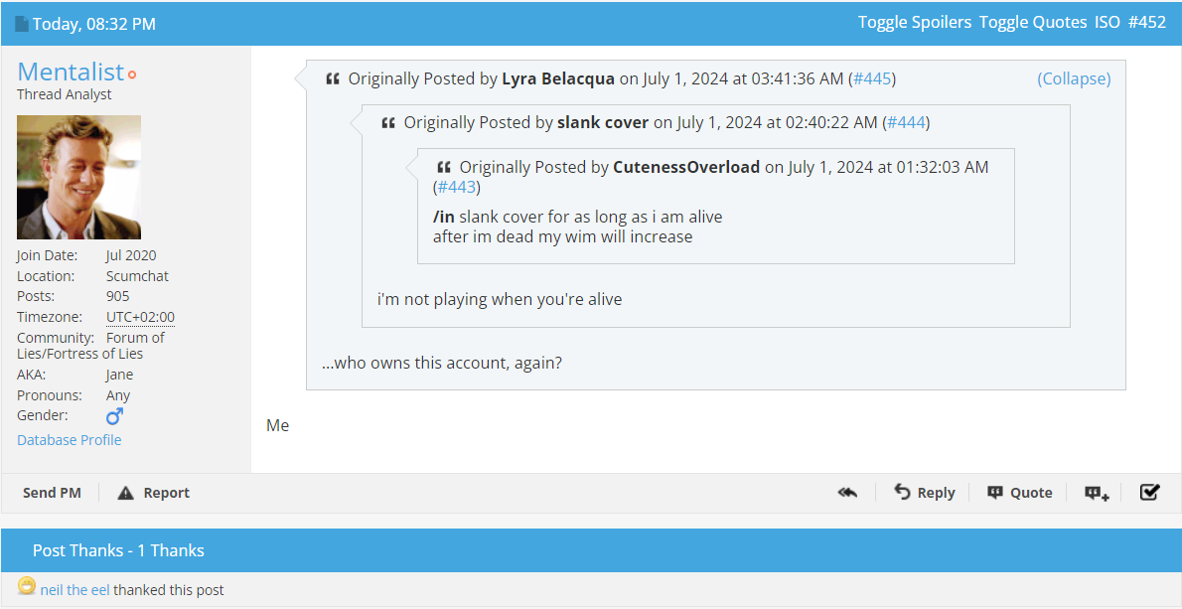View neil the eel's profile
The image size is (1182, 609).
tap(75, 590)
